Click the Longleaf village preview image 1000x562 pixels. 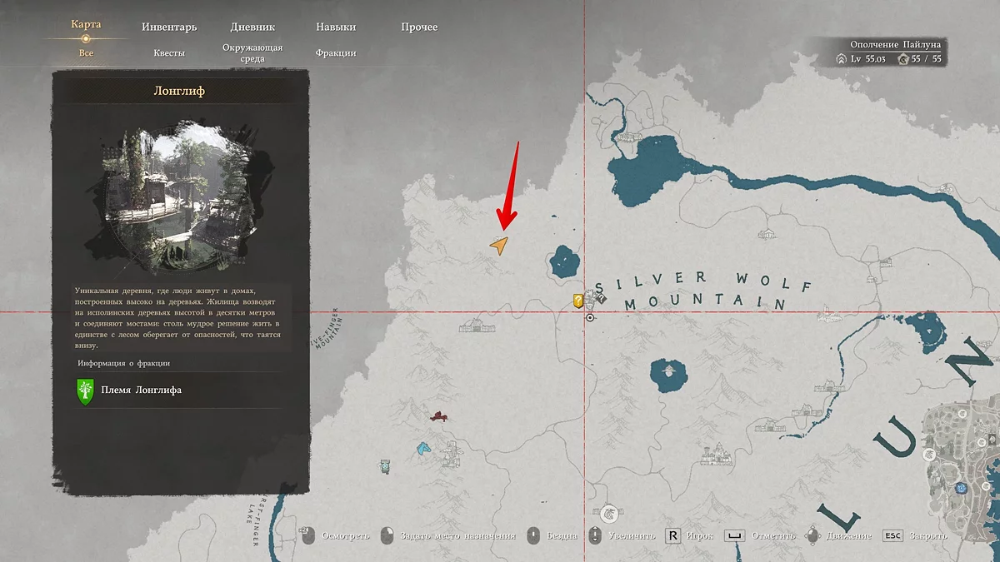pos(181,199)
